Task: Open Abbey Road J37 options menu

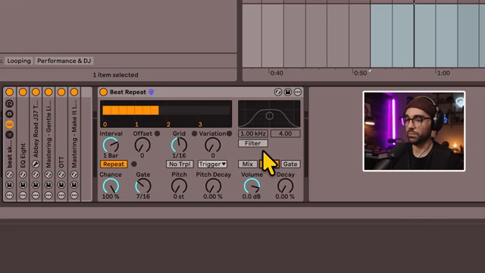Action: point(36,196)
